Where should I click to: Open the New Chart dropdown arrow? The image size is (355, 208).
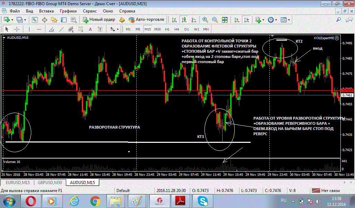[12, 20]
